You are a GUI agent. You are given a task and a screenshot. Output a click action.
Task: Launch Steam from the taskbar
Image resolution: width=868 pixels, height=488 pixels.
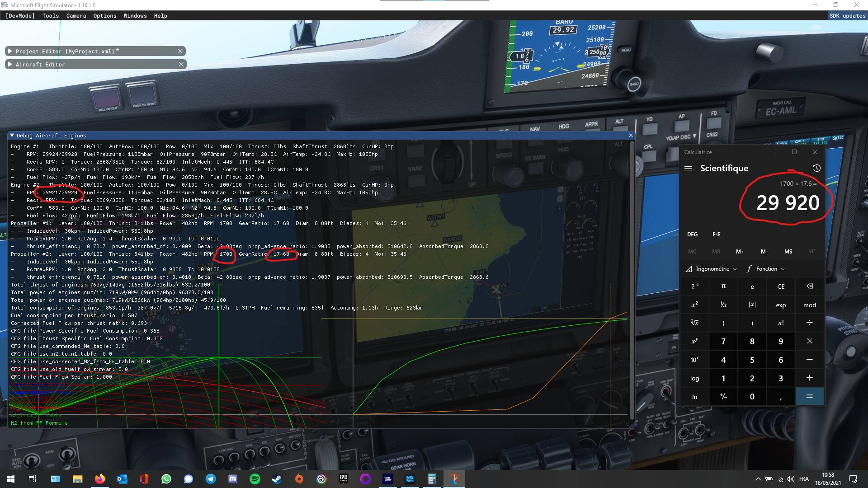(277, 479)
